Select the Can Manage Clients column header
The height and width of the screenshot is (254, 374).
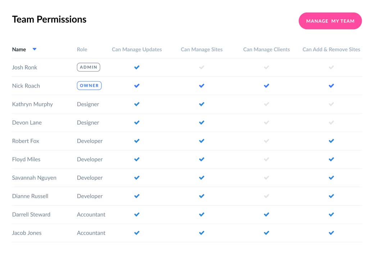click(266, 49)
